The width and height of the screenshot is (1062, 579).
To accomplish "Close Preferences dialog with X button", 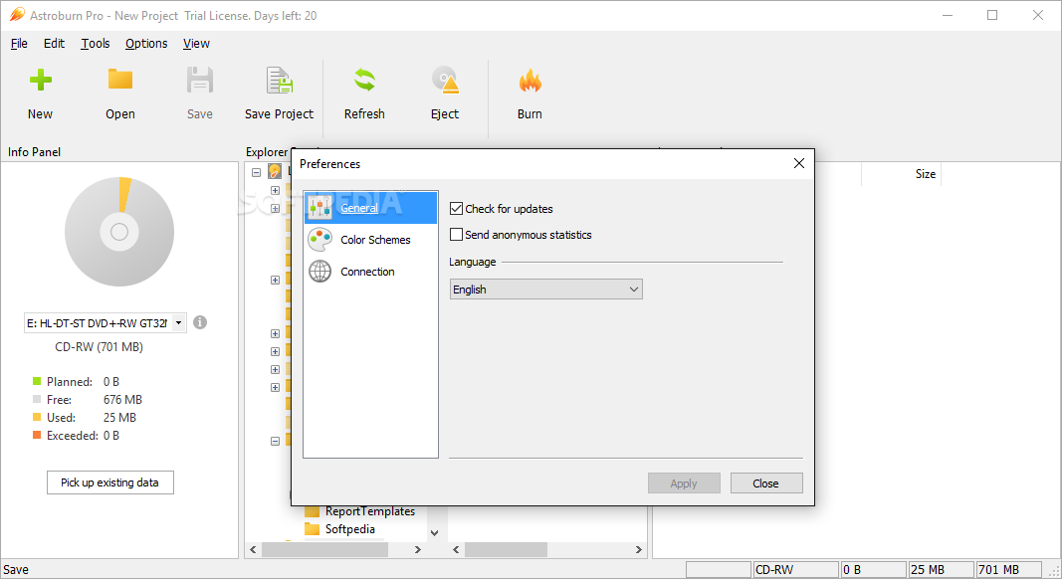I will tap(799, 163).
